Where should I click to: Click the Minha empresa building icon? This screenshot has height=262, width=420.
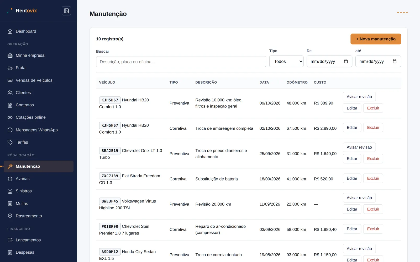tap(10, 56)
